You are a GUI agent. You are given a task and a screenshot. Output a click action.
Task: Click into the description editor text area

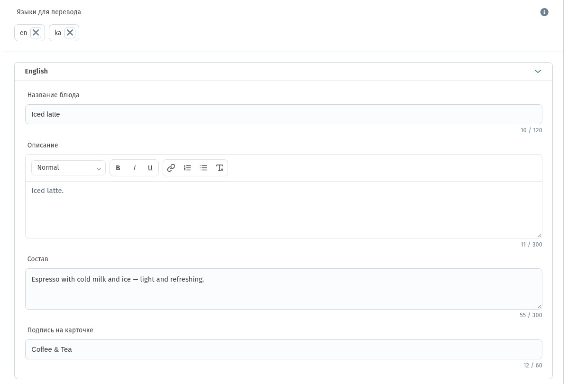284,210
